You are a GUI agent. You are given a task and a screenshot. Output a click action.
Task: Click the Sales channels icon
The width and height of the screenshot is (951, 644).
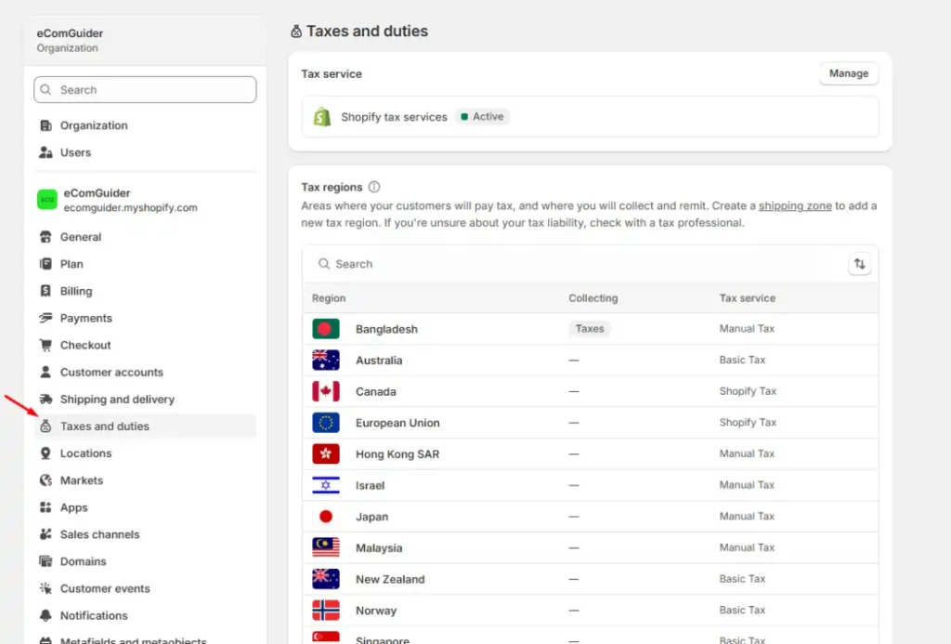pyautogui.click(x=46, y=534)
